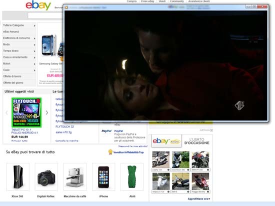275x206 pixels.
Task: Click Nascondi le mie attività link
Action: tap(132, 146)
